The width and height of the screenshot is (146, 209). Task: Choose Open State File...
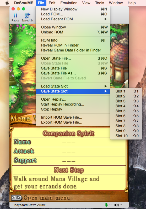(x=73, y=58)
